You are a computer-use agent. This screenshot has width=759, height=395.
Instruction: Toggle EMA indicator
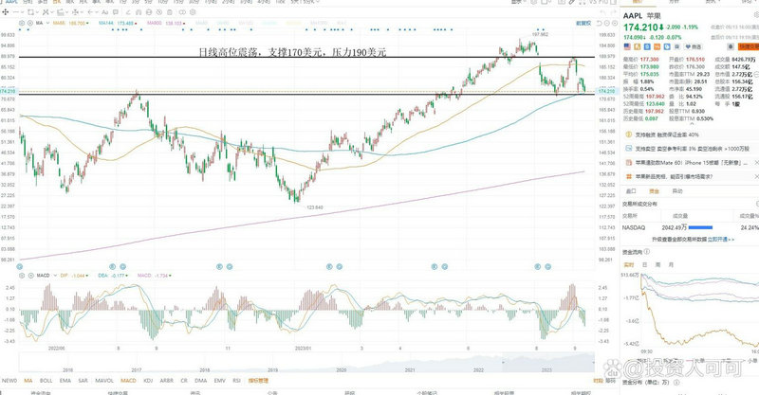[x=65, y=381]
